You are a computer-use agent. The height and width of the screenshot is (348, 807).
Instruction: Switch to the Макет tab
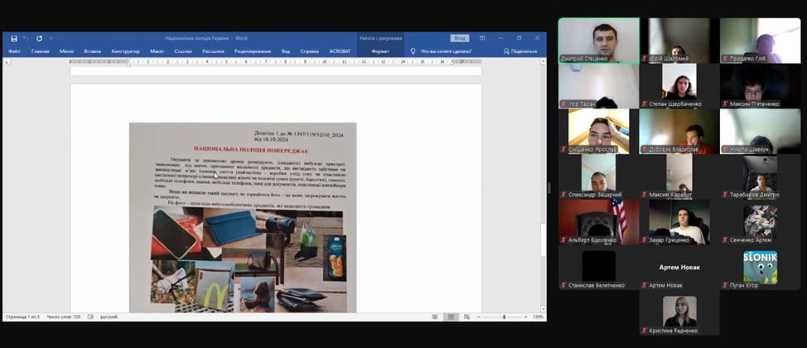click(x=157, y=51)
